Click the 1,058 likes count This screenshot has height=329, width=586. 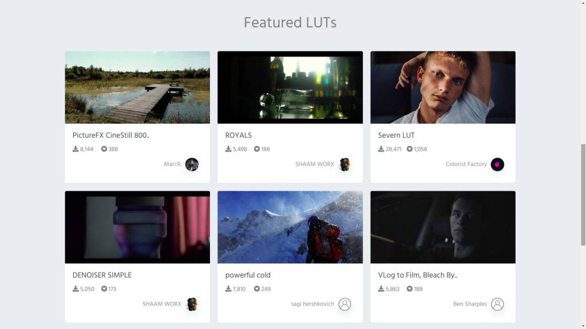coord(421,149)
